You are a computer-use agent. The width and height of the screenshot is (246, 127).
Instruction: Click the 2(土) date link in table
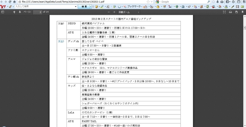tap(61, 41)
